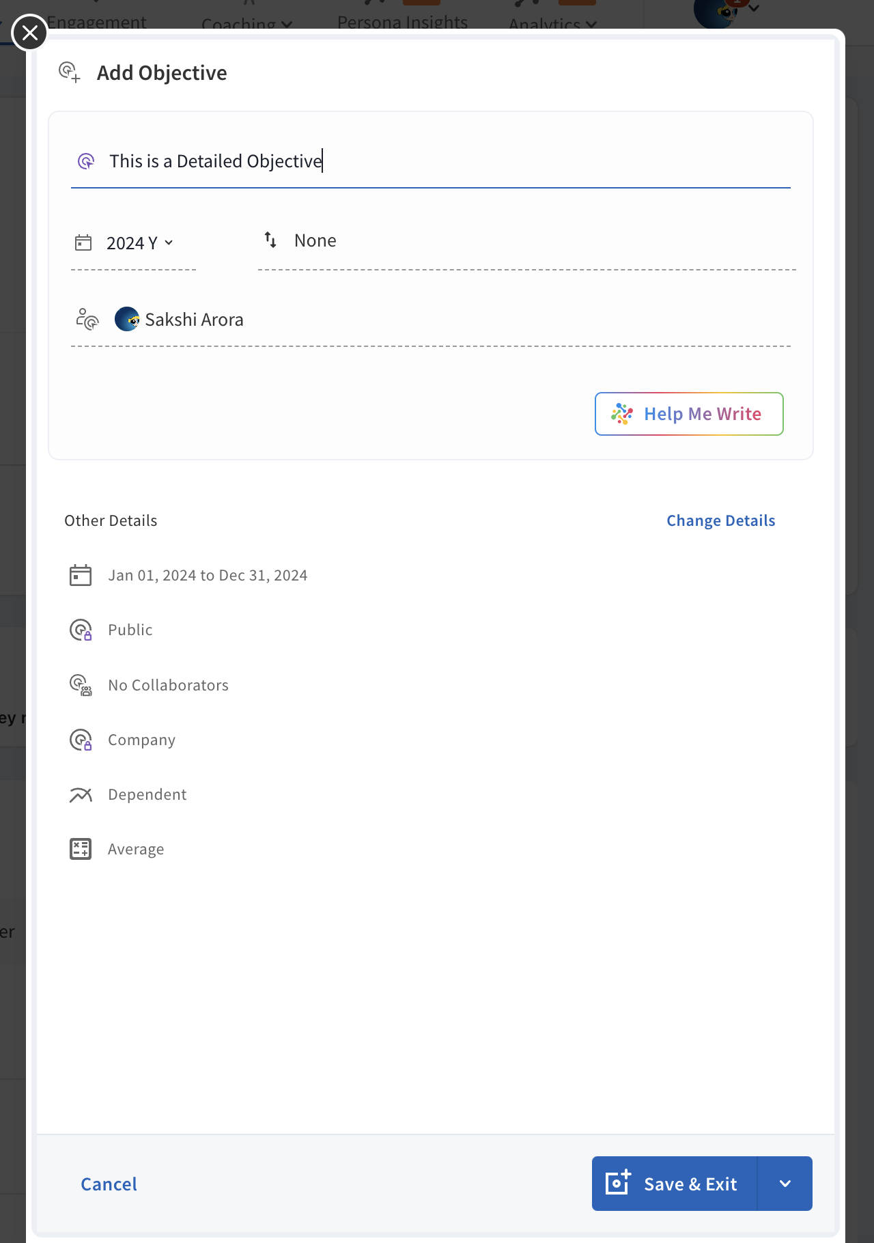Open the None alignment selector

point(315,240)
